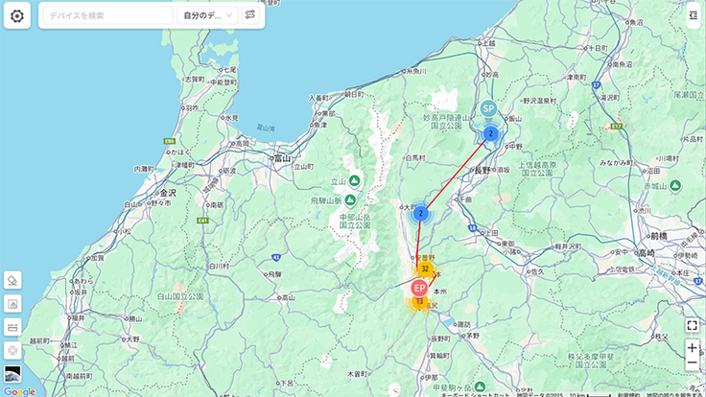Click the filter swap icon next to dropdown
Viewport: 706px width, 397px height.
pyautogui.click(x=250, y=15)
